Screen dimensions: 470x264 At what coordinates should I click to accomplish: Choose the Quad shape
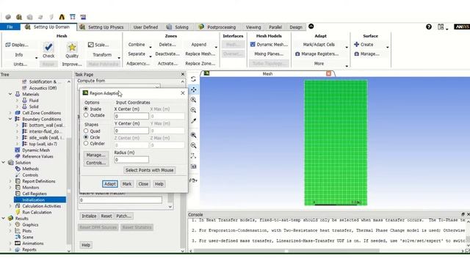[x=86, y=131]
